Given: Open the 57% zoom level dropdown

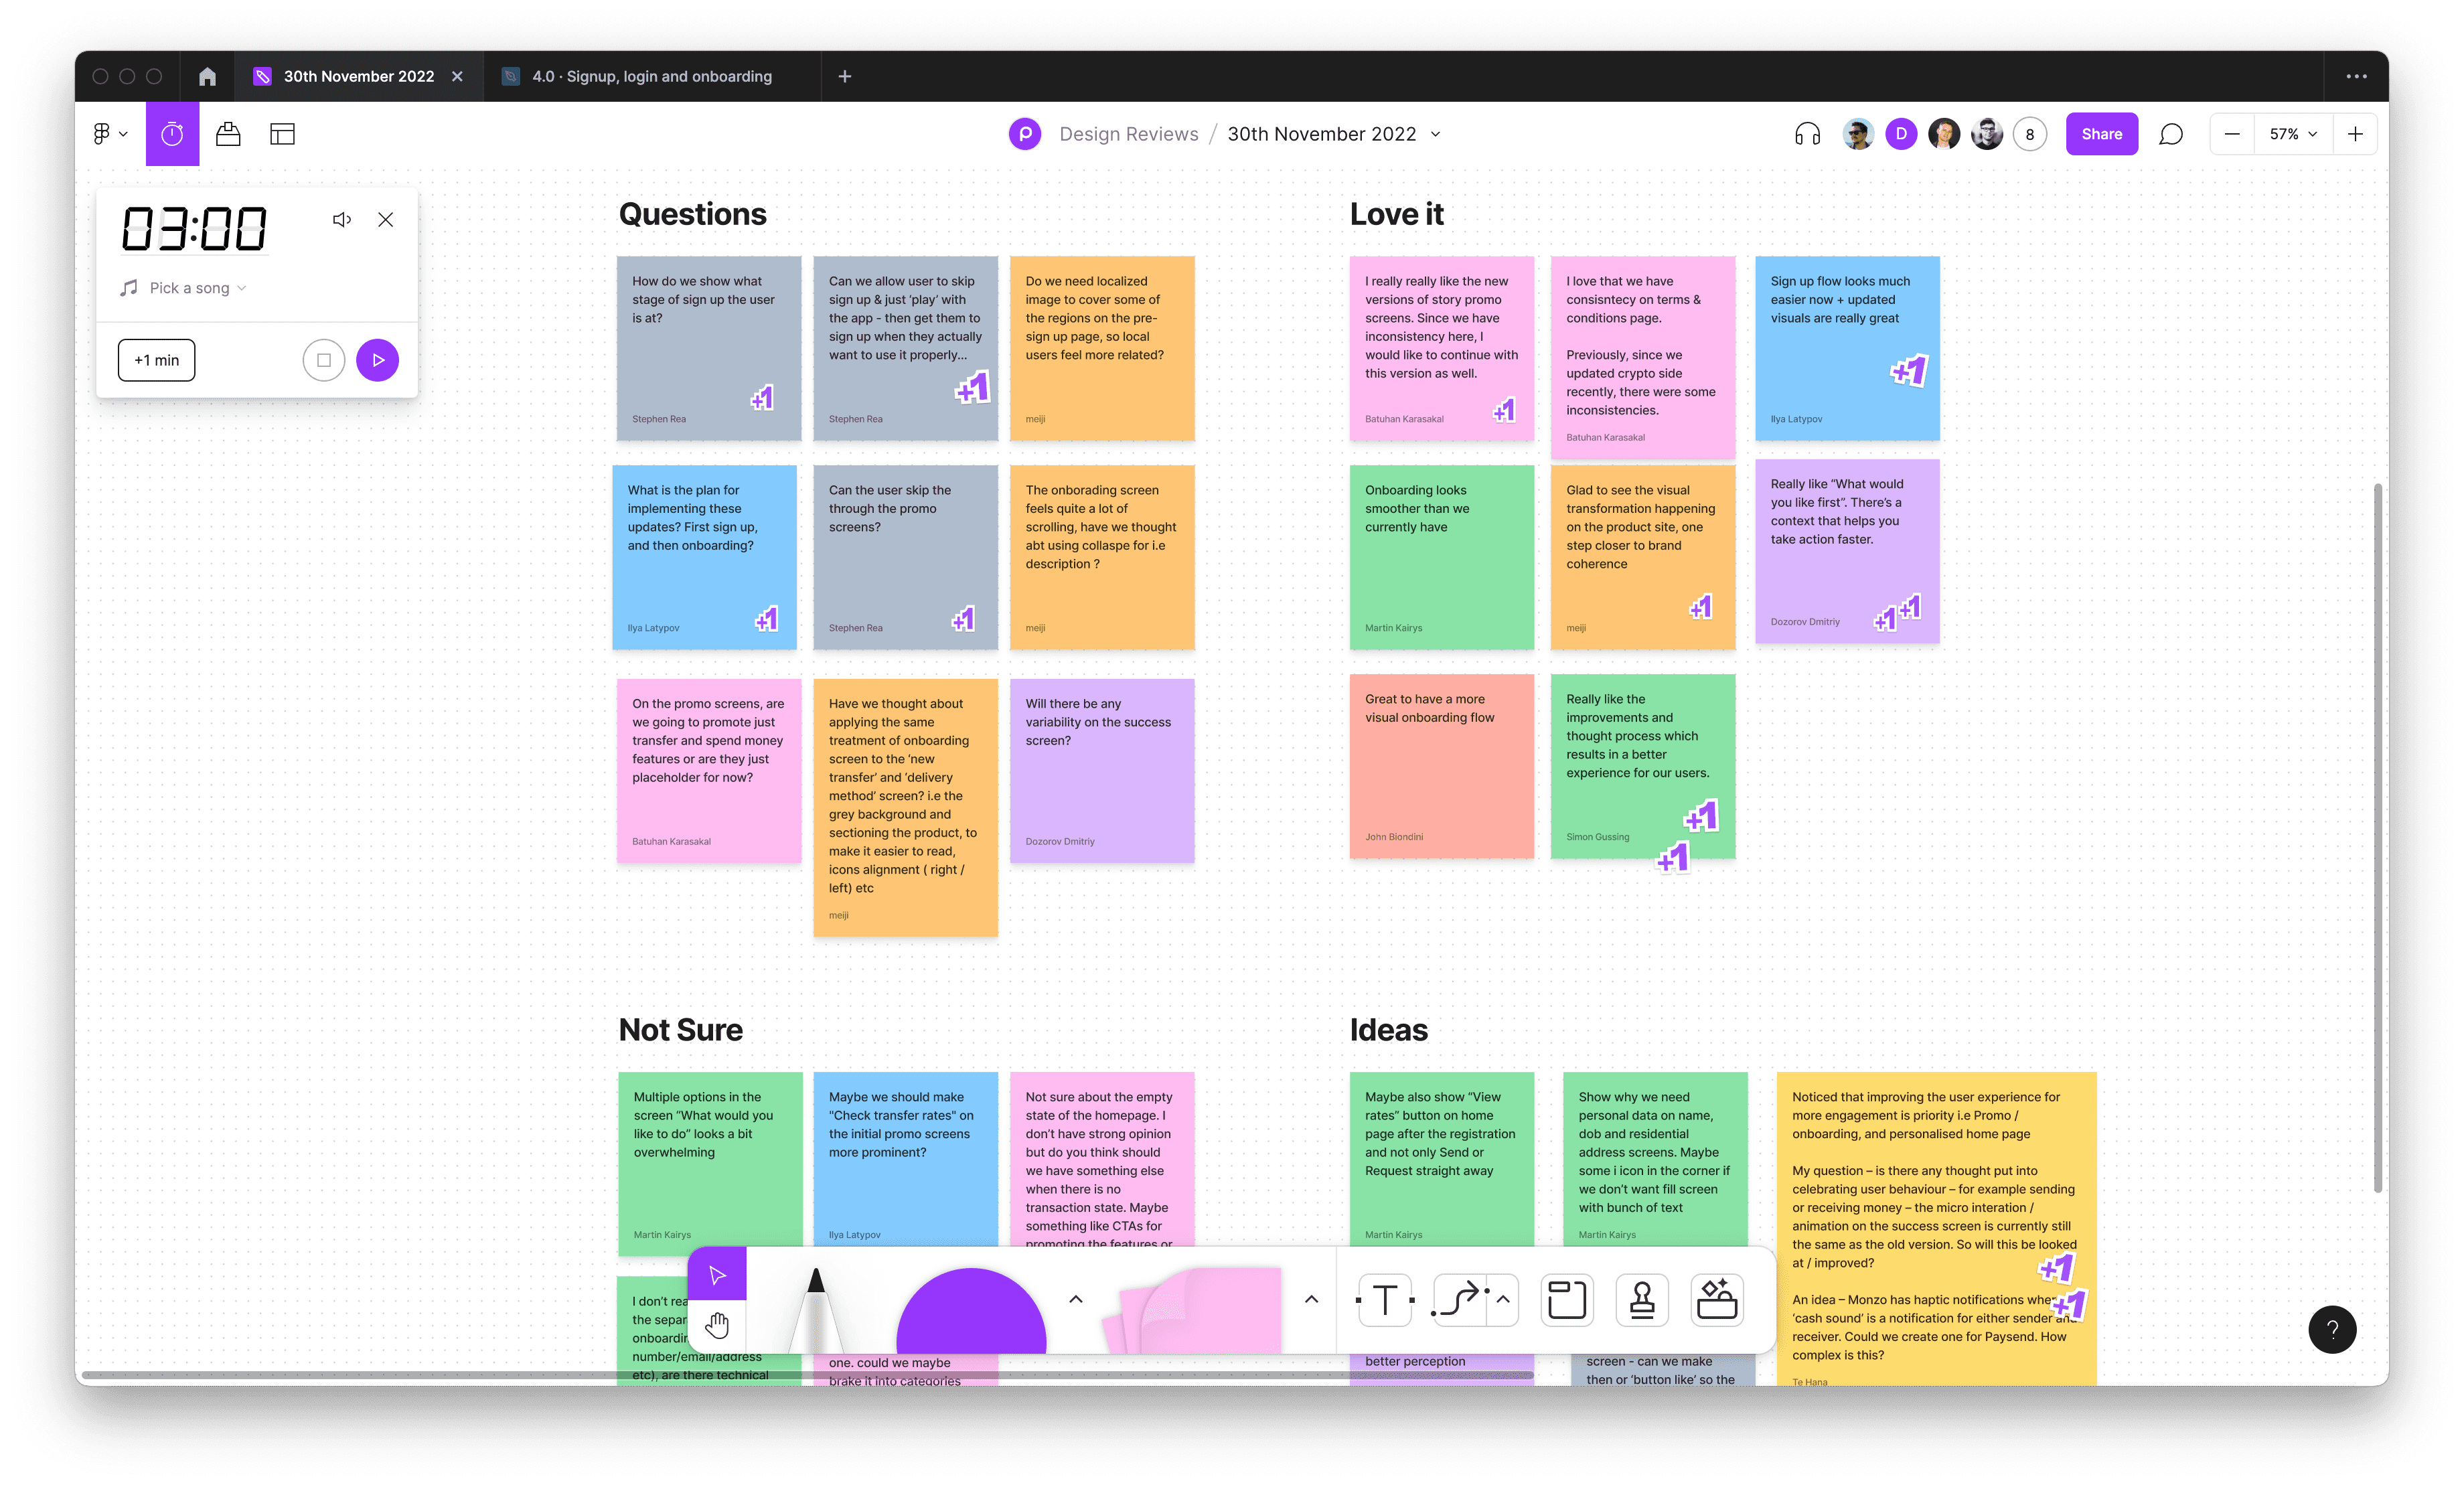Looking at the screenshot, I should click(2292, 134).
